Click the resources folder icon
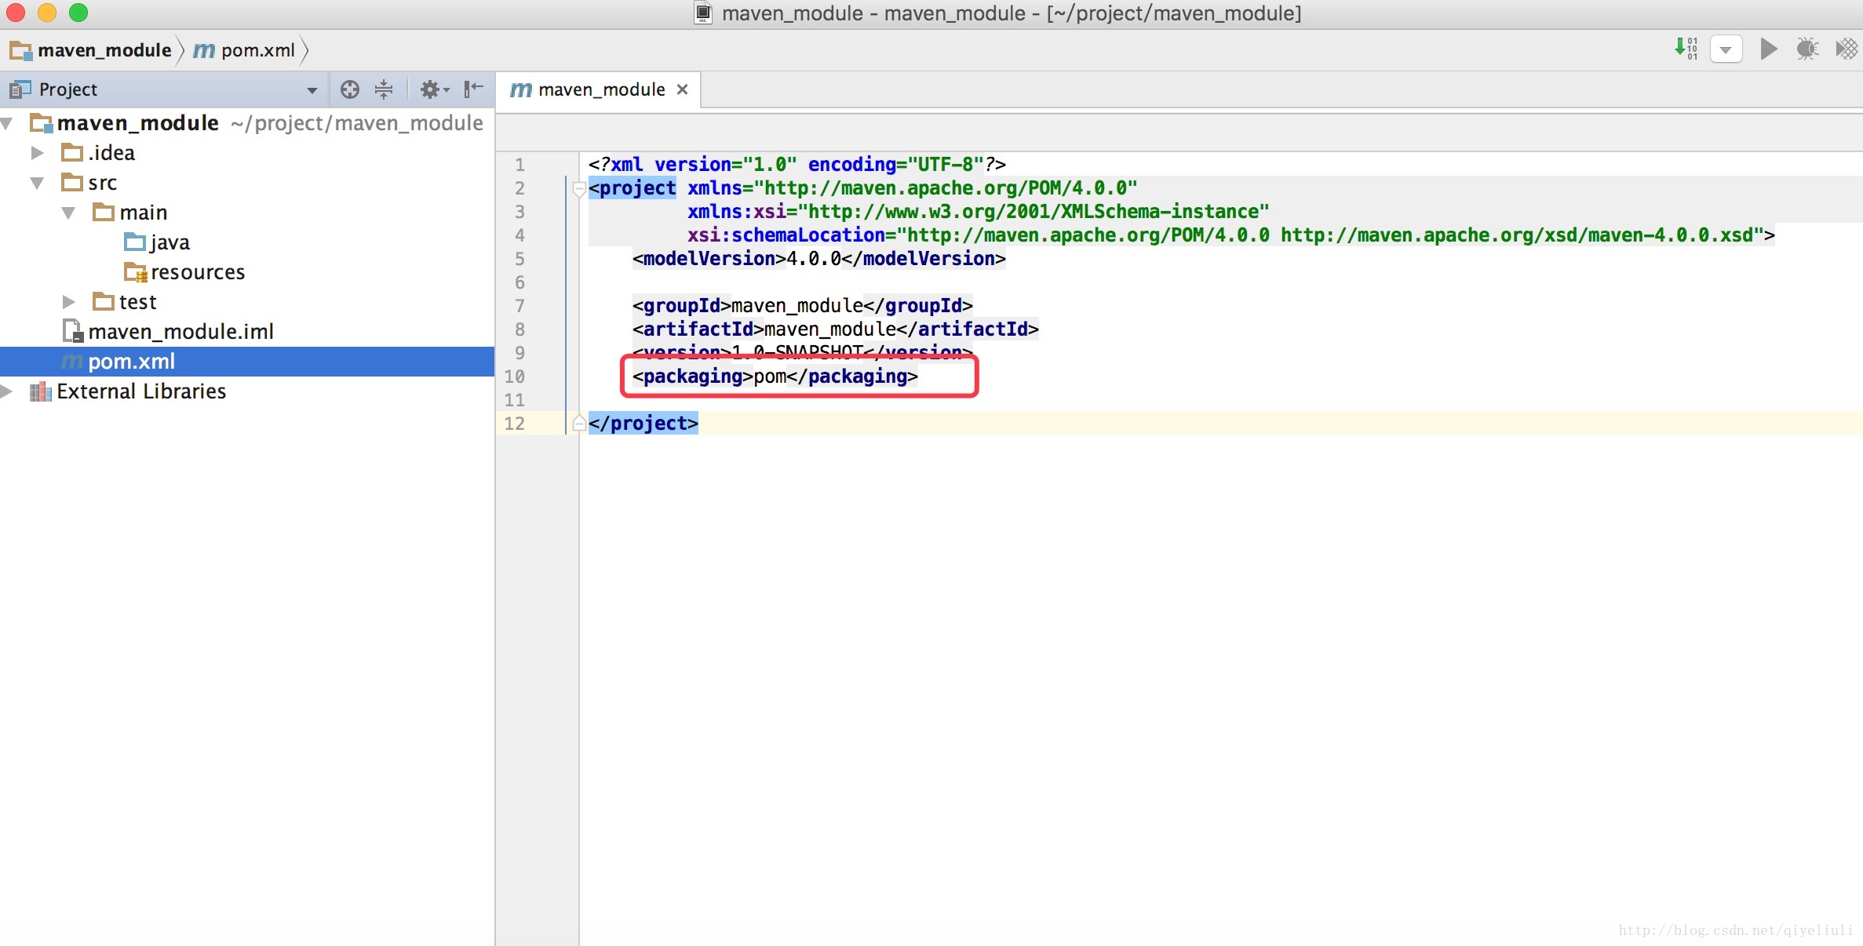 (x=136, y=272)
